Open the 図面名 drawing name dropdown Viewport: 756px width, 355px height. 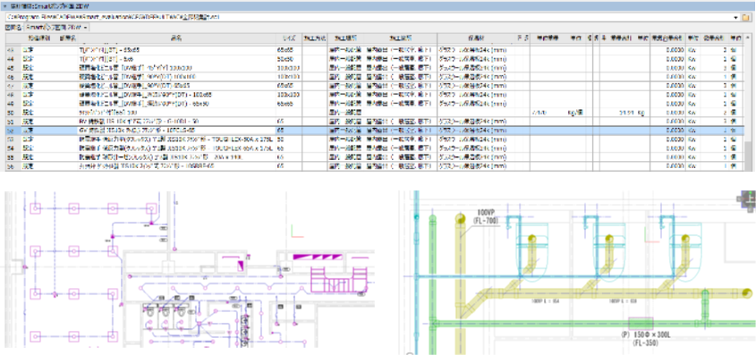pyautogui.click(x=56, y=28)
